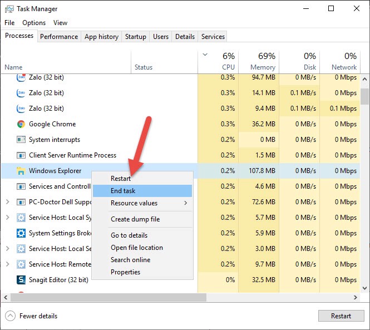
Task: Click the Services and Controller app icon
Action: [21, 186]
